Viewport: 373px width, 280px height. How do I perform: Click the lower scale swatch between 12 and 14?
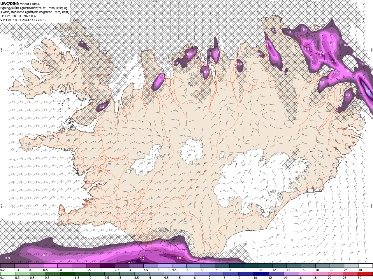[275, 274]
